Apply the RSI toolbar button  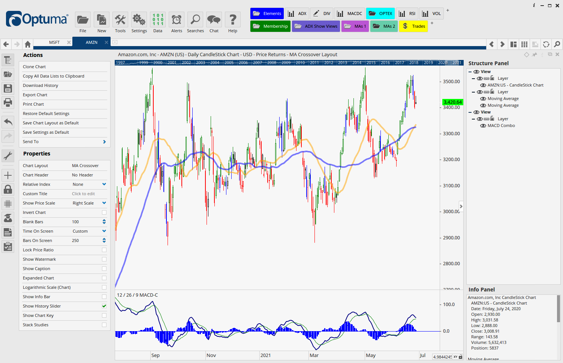(x=407, y=13)
